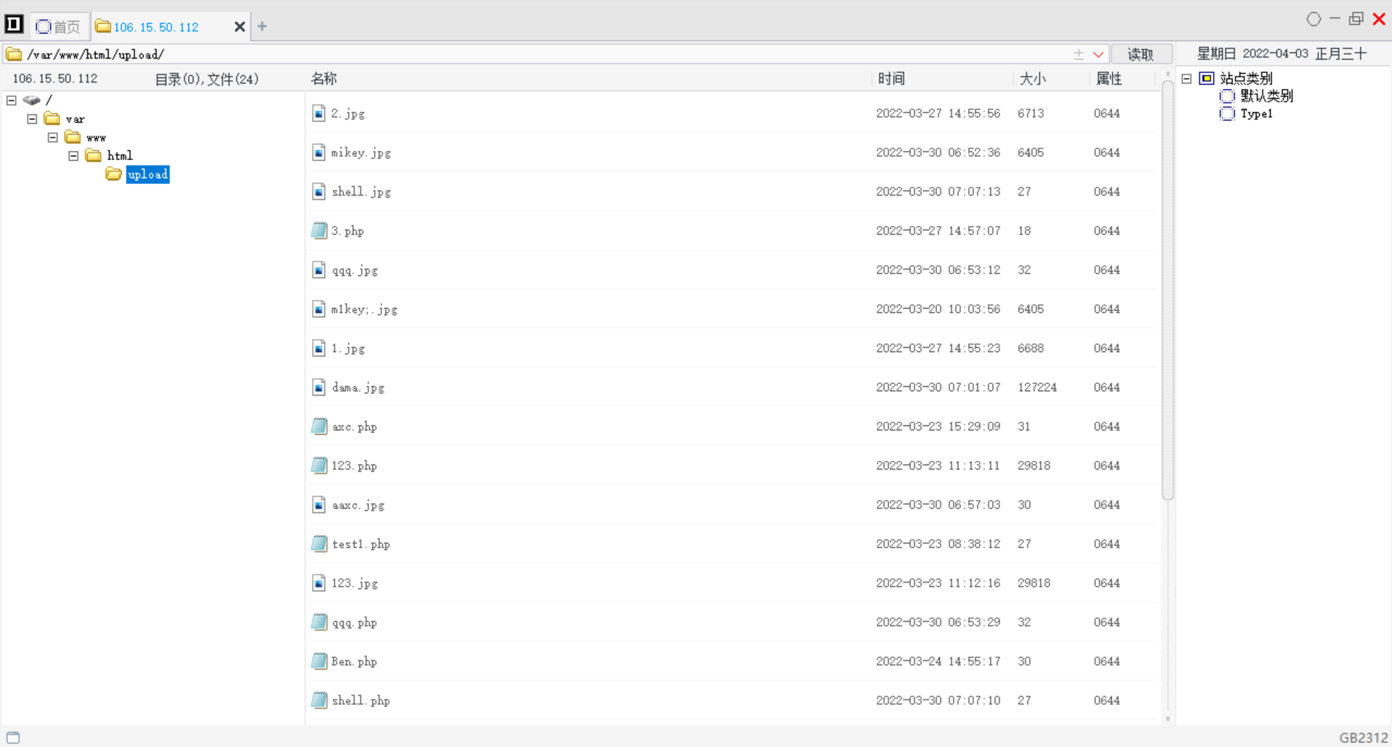Open the path history dropdown arrow
The image size is (1392, 747).
pyautogui.click(x=1098, y=54)
